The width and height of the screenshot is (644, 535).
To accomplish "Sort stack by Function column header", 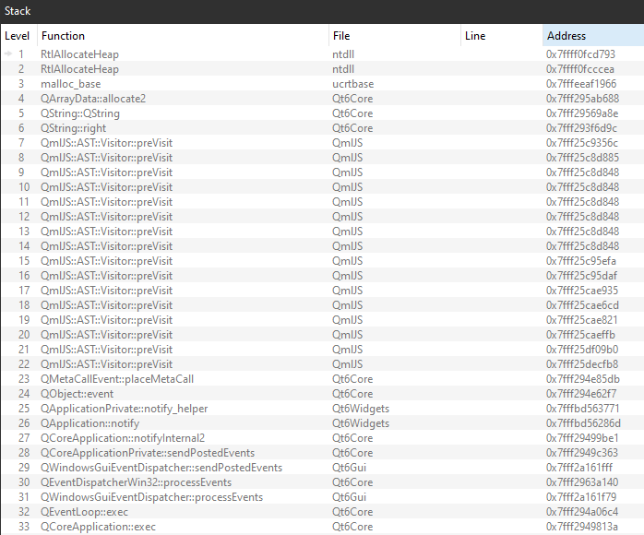I will [63, 36].
